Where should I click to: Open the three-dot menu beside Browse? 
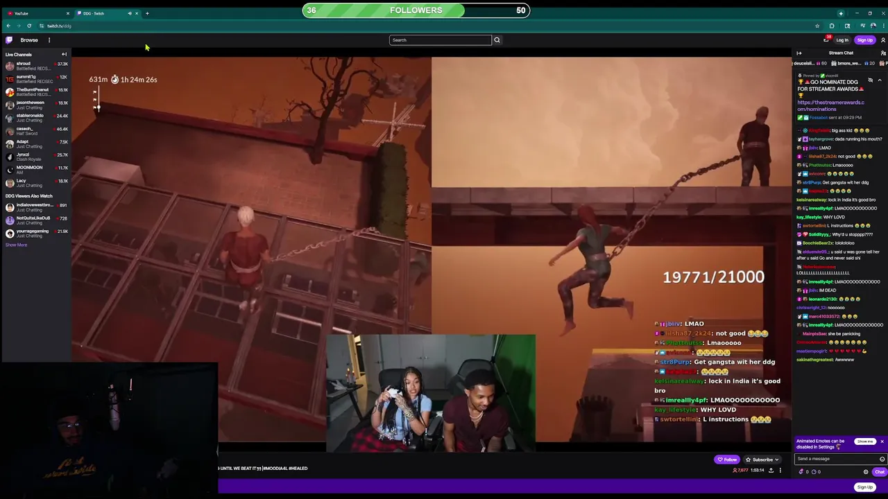(49, 40)
